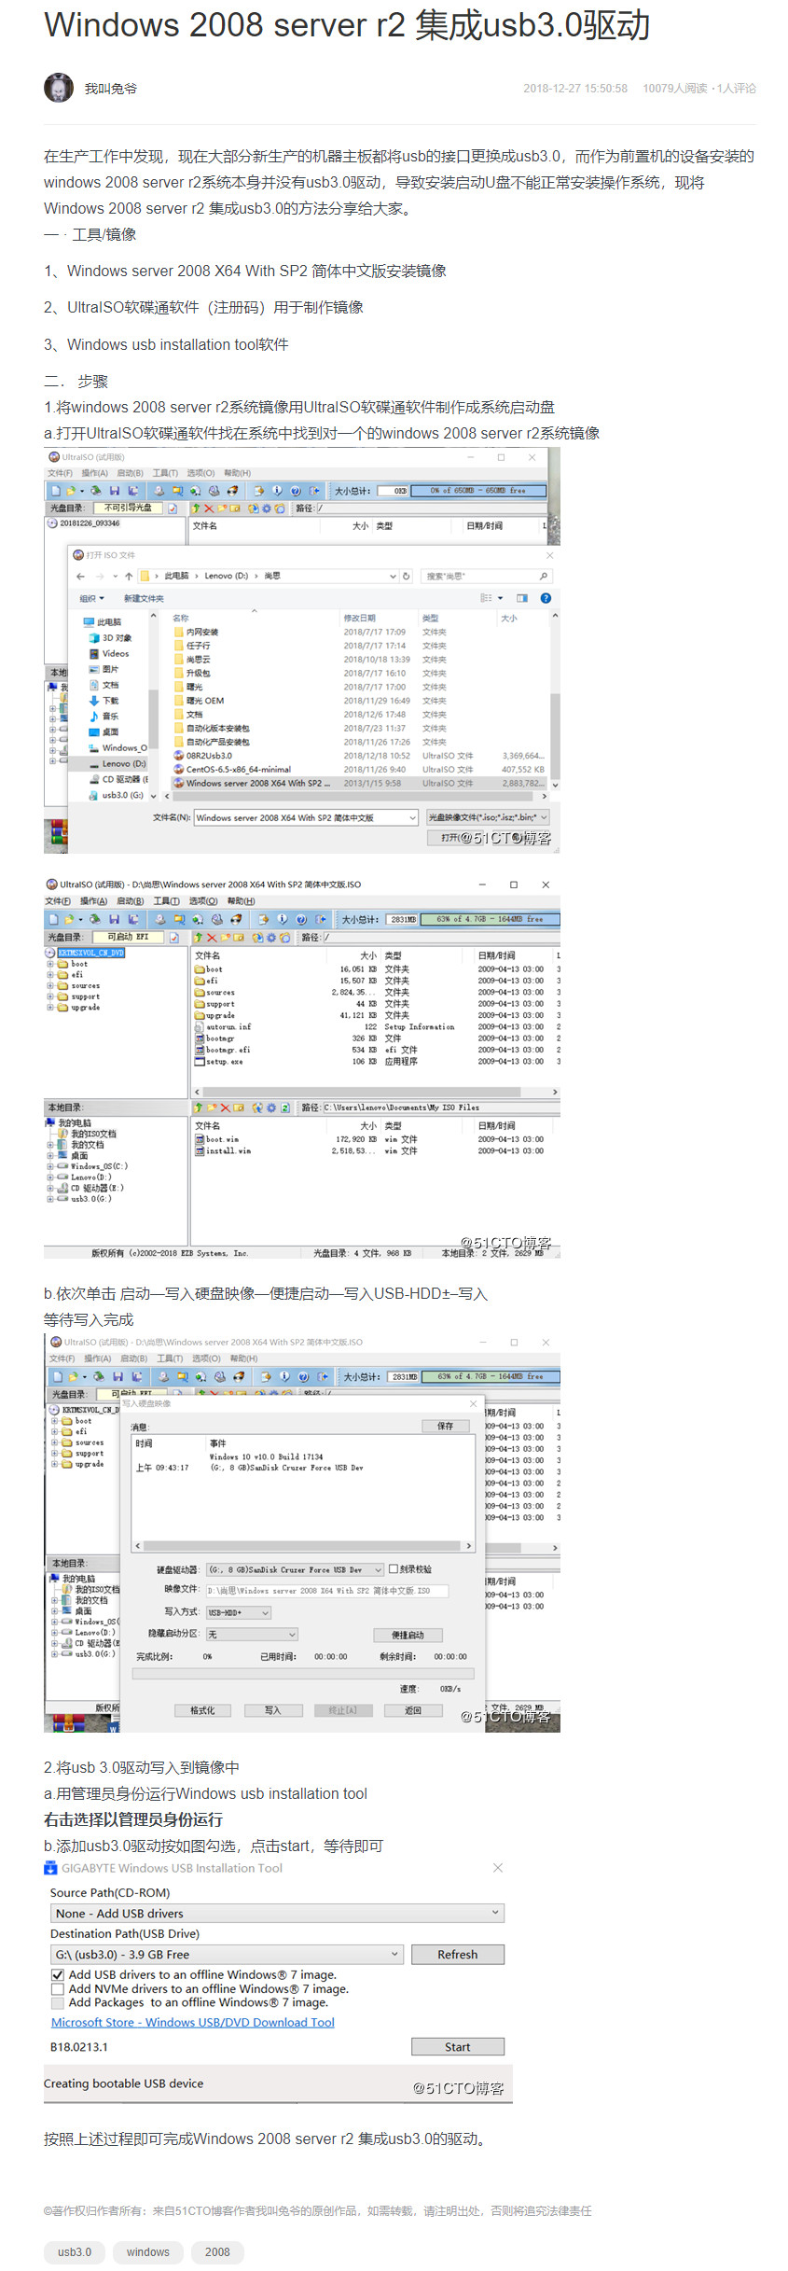Open 选项(O) menu in UltraISO window listing setup.exe
The height and width of the screenshot is (2271, 788).
(202, 901)
